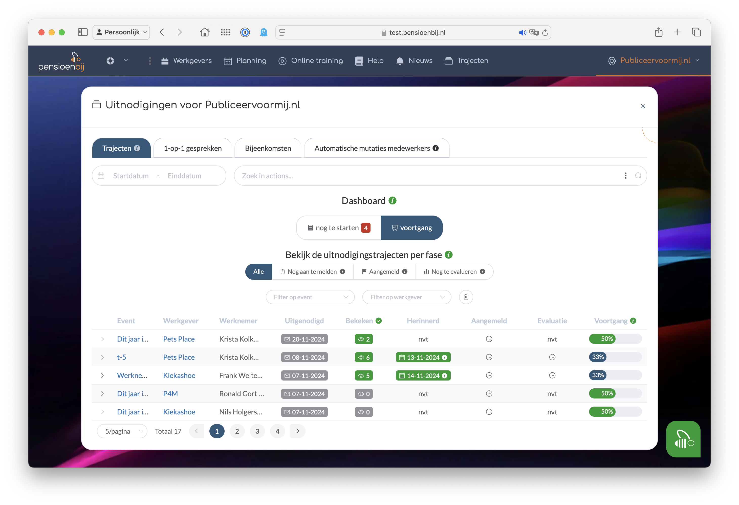Screen dimensions: 739x505
Task: Click the info icon beside Voortgang header
Action: 633,321
